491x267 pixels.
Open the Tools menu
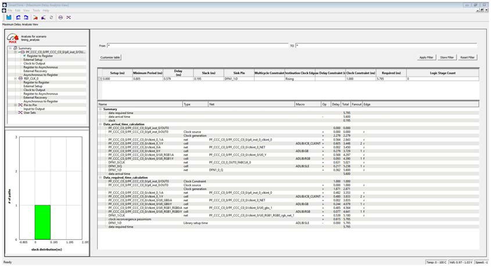36,10
